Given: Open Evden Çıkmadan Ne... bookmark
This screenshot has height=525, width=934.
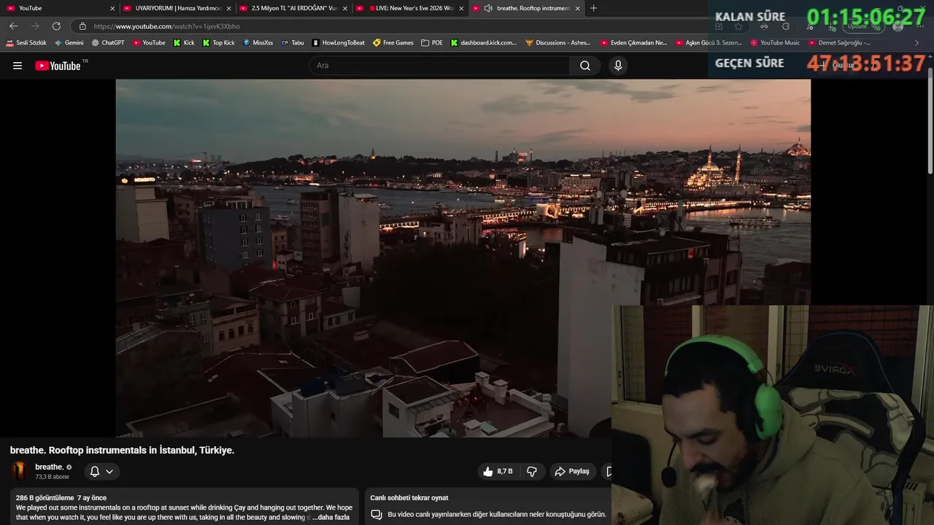Looking at the screenshot, I should (634, 43).
